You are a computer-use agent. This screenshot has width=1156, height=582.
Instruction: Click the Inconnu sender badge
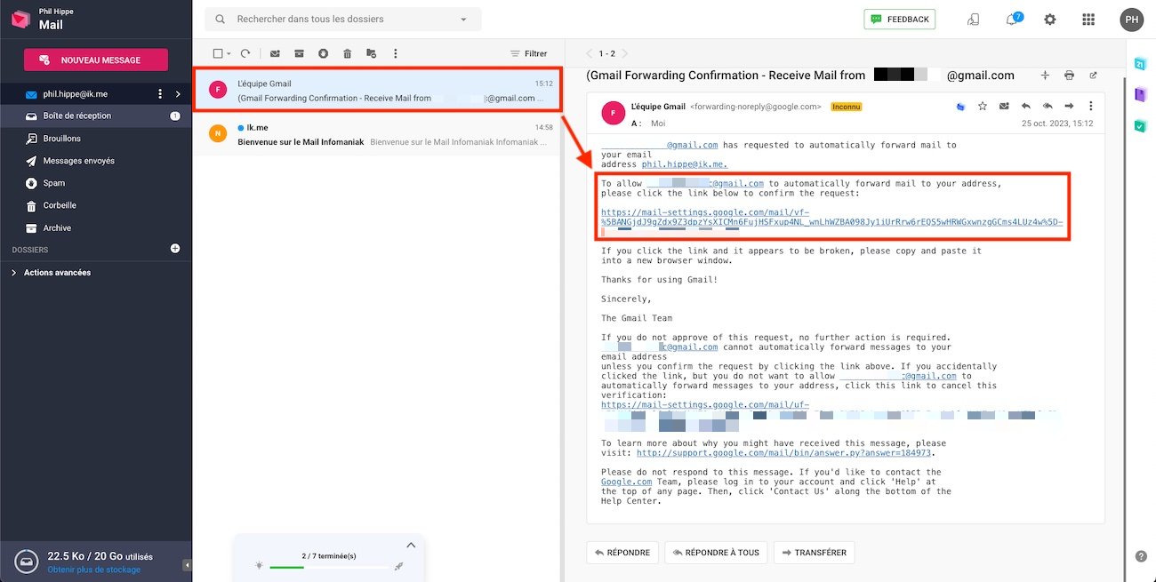click(846, 107)
